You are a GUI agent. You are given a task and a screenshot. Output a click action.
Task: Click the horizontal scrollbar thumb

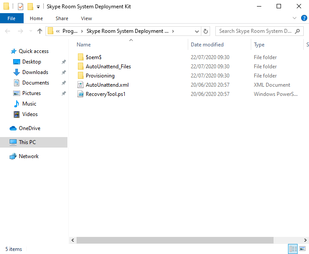175,240
